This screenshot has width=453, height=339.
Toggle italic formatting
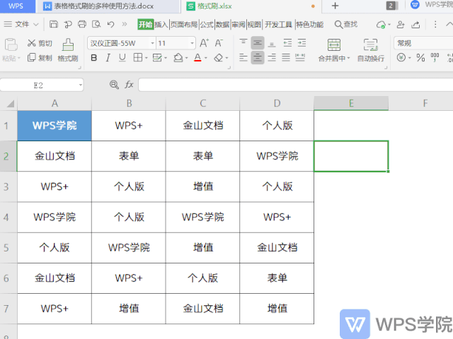pos(108,58)
